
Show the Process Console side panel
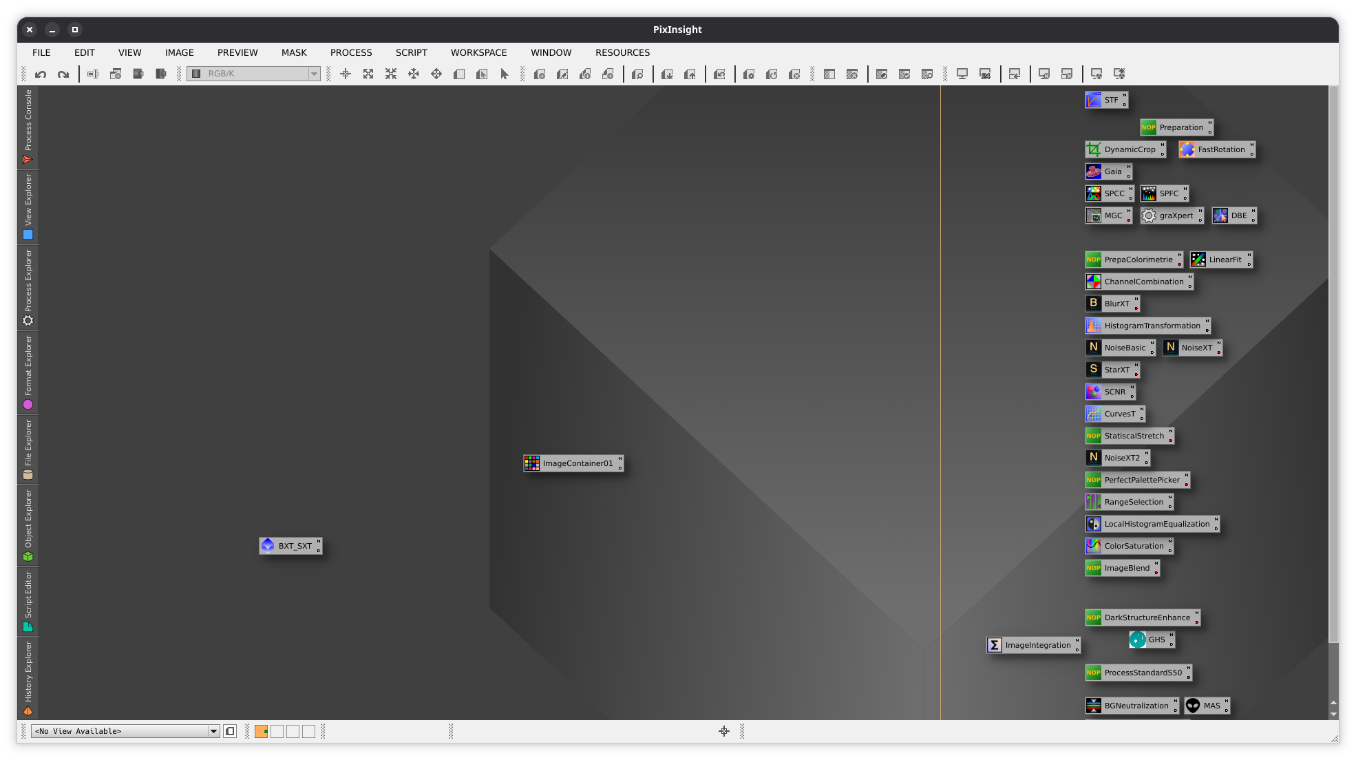[28, 127]
